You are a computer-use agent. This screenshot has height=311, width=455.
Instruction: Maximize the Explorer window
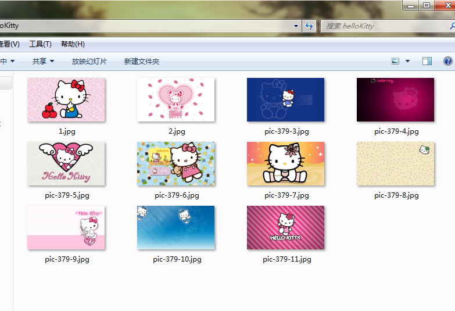(427, 5)
